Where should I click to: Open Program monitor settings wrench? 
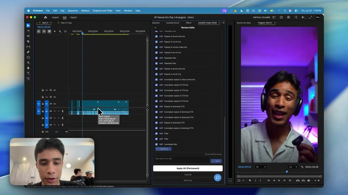click(x=302, y=167)
